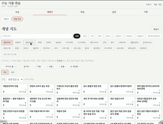
Task: Select the 생명과학II subject chip
Action: click(29, 42)
